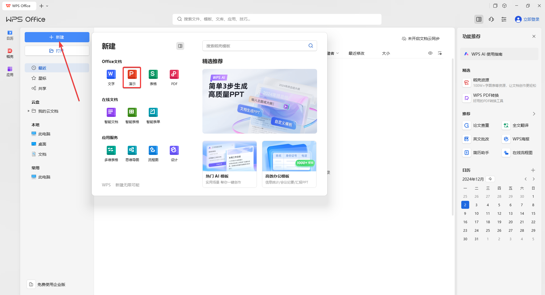The image size is (545, 295).
Task: Click the 搜索稻壳模板 search field
Action: click(x=255, y=45)
